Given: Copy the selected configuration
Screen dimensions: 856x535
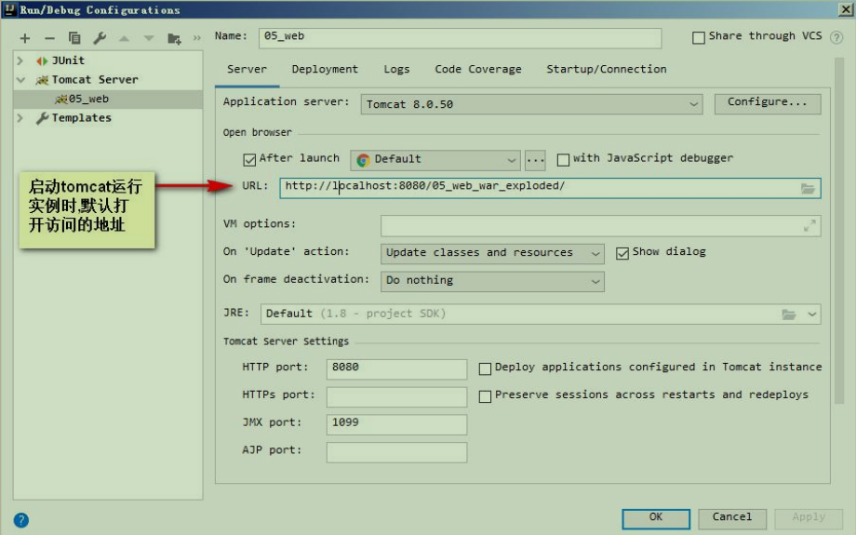Looking at the screenshot, I should coord(74,37).
